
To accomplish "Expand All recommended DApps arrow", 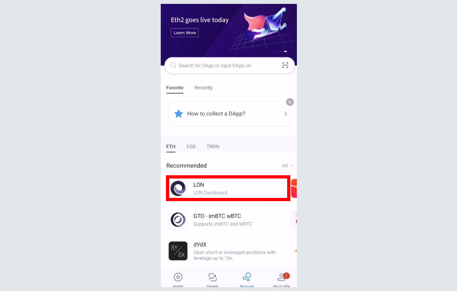I will point(292,166).
